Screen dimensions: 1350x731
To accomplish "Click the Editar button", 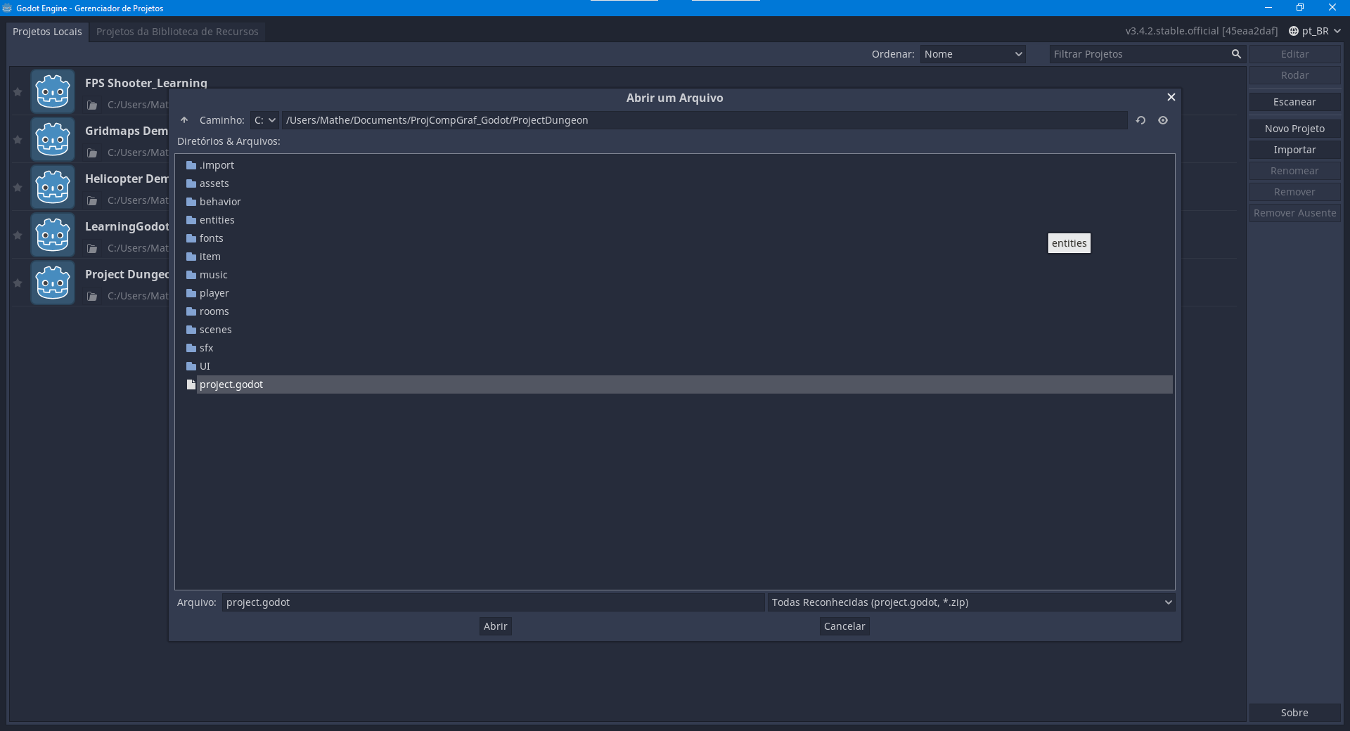I will (x=1294, y=54).
